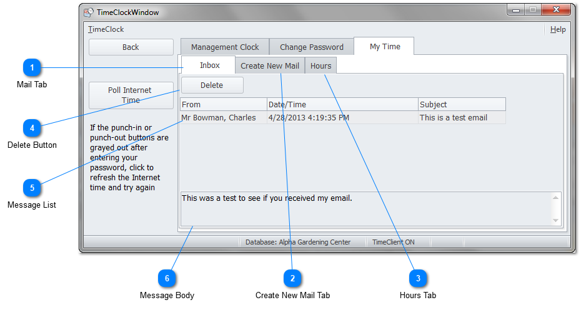Click the message body scrollbar down arrow
This screenshot has height=310, width=581.
[555, 220]
